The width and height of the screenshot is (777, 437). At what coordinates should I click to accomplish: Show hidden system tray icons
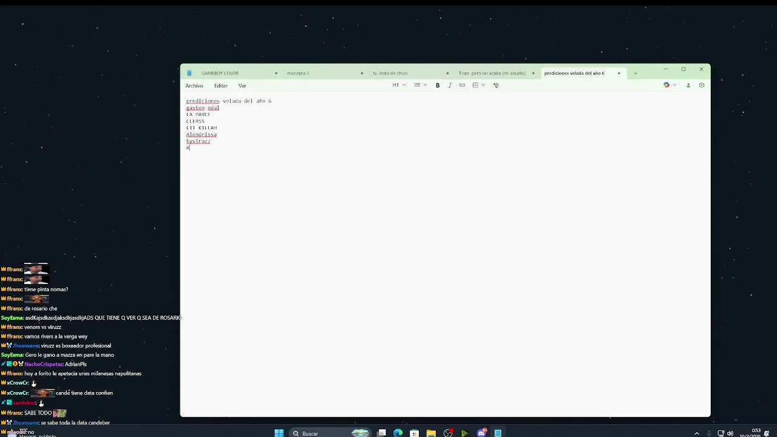click(x=696, y=433)
